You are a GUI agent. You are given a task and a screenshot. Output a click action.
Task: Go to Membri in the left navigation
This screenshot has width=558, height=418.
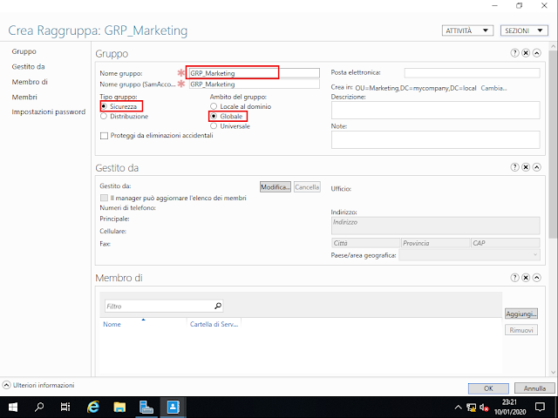tap(24, 97)
